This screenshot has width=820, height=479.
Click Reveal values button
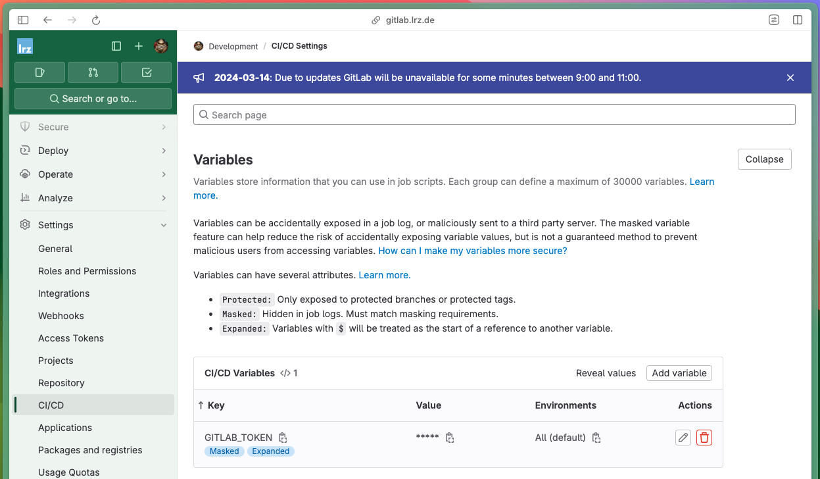click(606, 373)
